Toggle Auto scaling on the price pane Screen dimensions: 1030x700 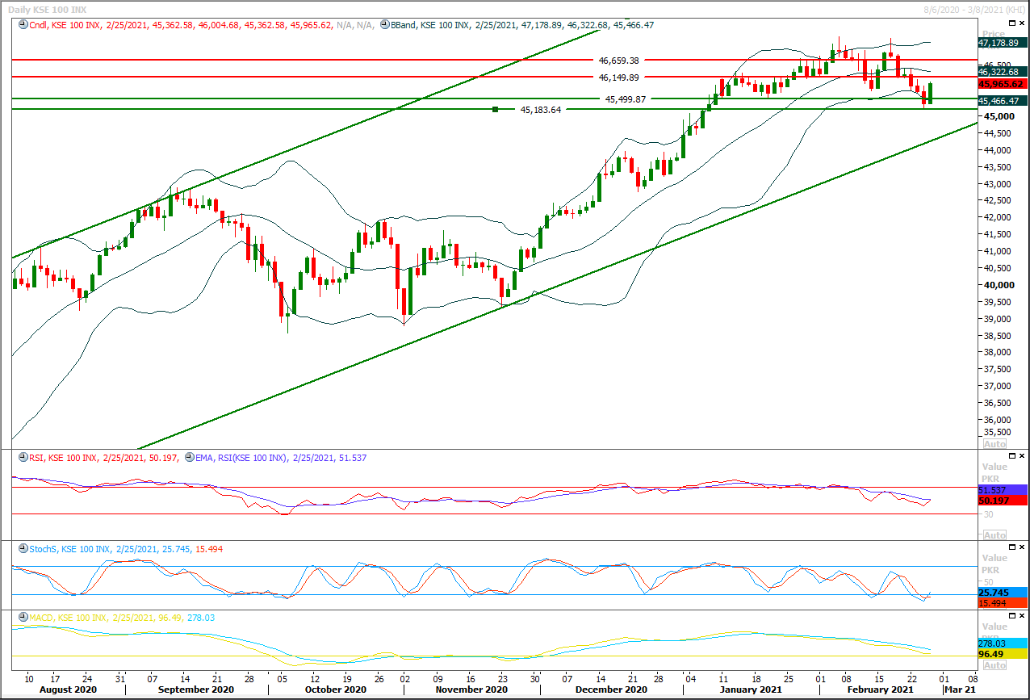pos(994,444)
